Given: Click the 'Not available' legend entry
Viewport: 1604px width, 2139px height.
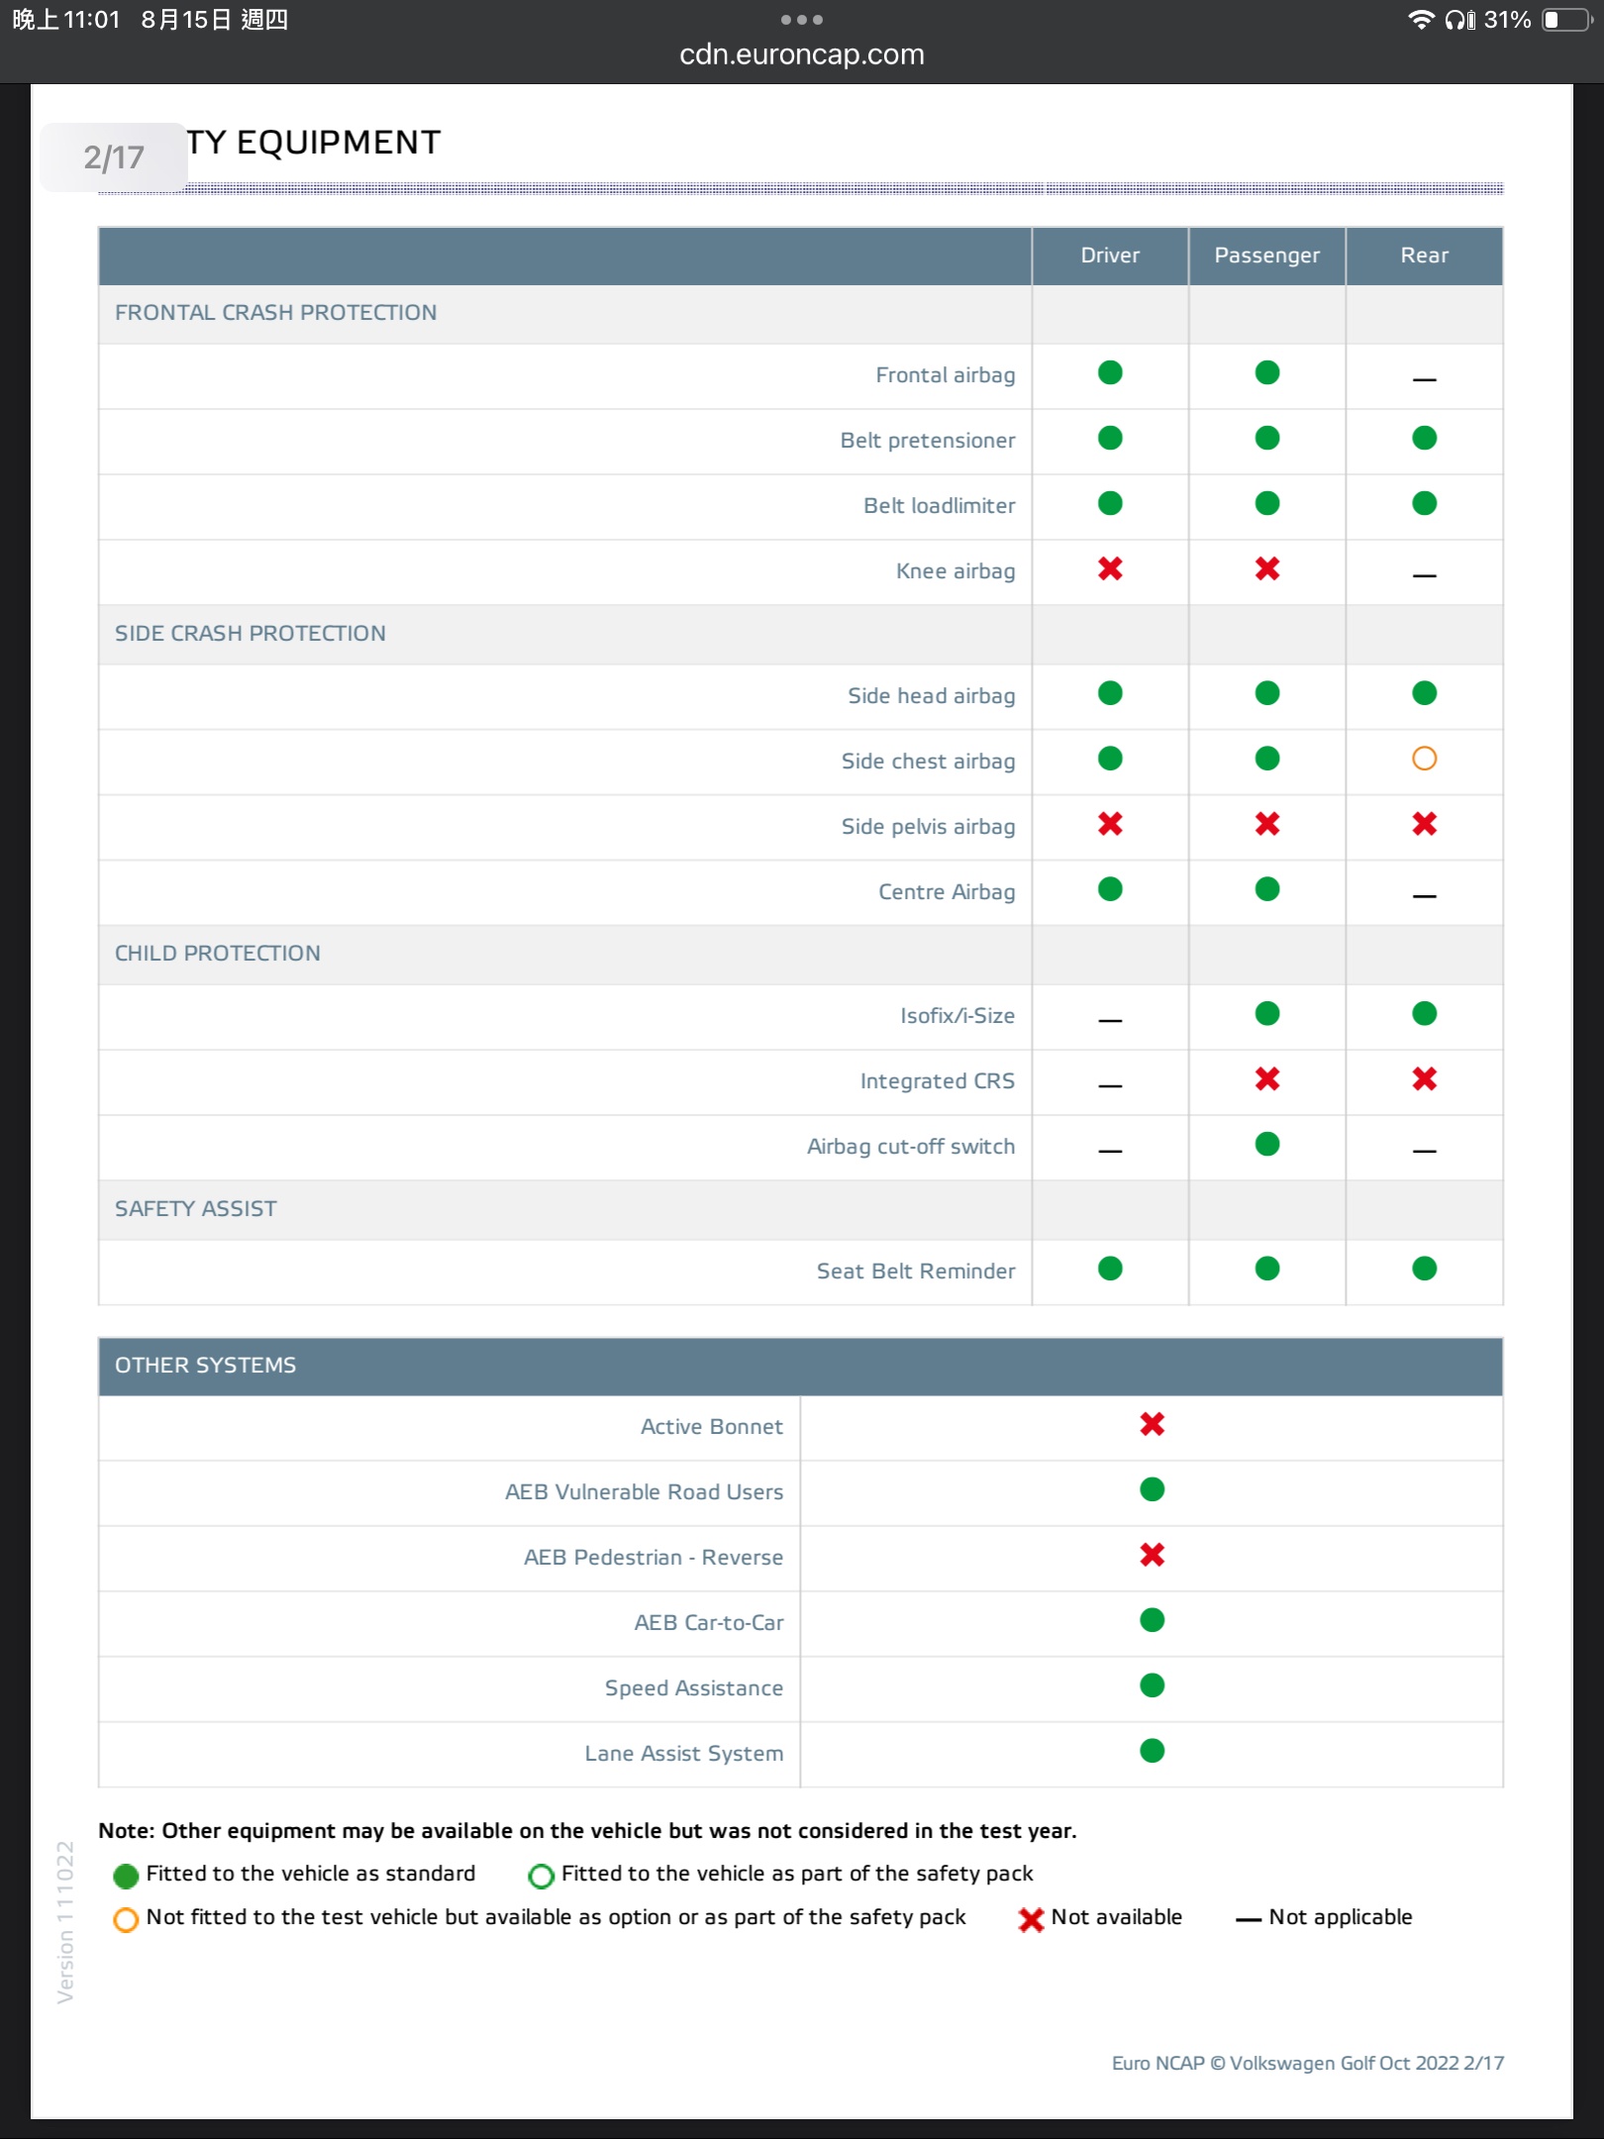Looking at the screenshot, I should [1099, 1917].
